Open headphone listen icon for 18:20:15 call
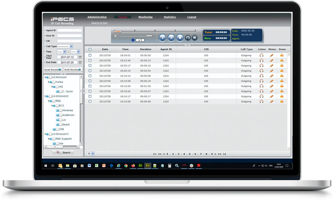 (261, 71)
